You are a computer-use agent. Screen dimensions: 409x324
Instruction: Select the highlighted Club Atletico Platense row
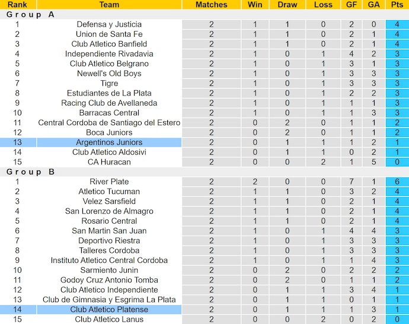[x=109, y=309]
